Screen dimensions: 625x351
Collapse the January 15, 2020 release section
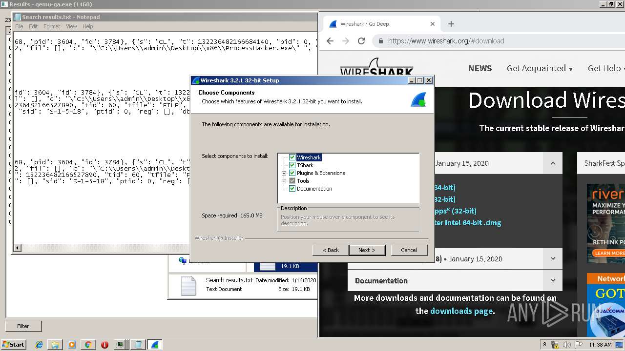(553, 163)
